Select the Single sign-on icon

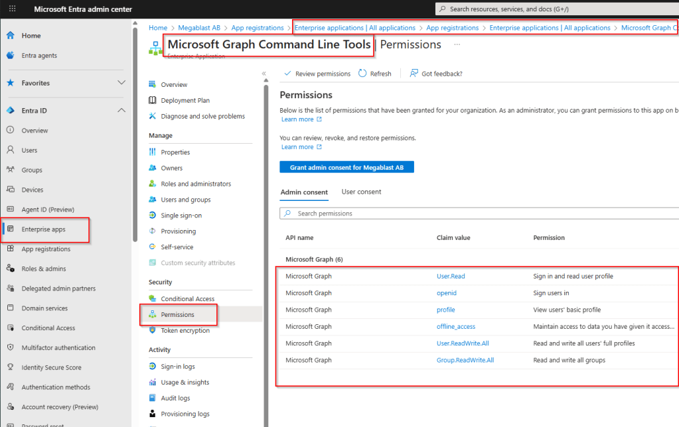click(x=153, y=215)
